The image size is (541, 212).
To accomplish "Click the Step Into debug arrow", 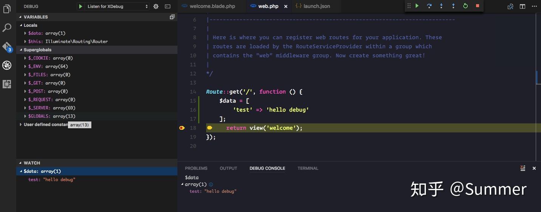I will point(441,6).
